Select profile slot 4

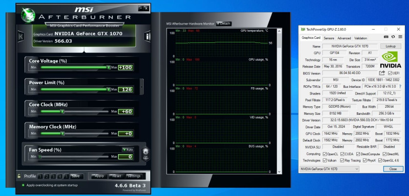(x=60, y=177)
